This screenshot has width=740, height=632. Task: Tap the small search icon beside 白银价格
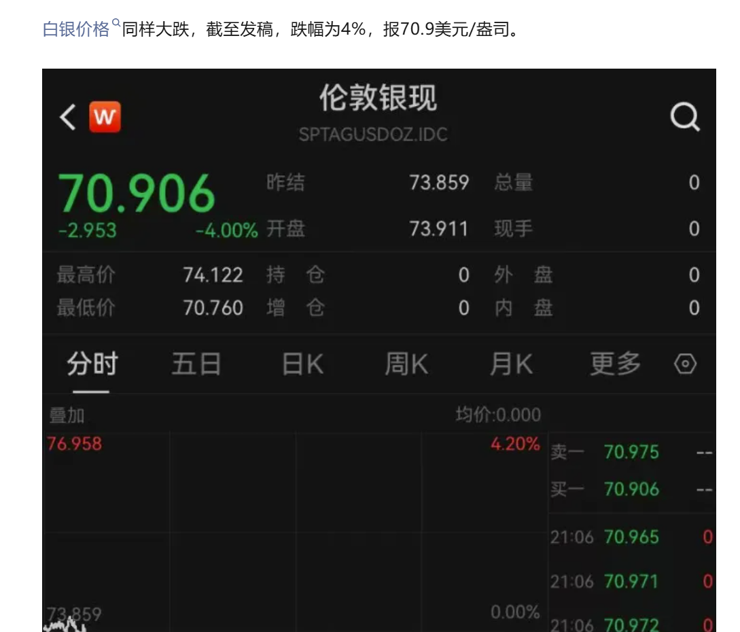click(116, 22)
